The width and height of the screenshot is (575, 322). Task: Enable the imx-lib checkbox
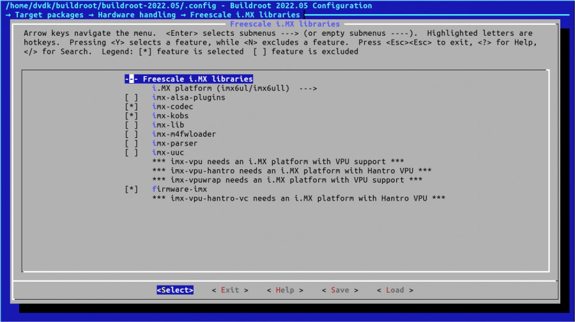132,125
